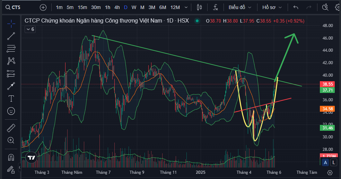
Task: Expand the Hồ sơ dropdown
Action: pos(272,7)
